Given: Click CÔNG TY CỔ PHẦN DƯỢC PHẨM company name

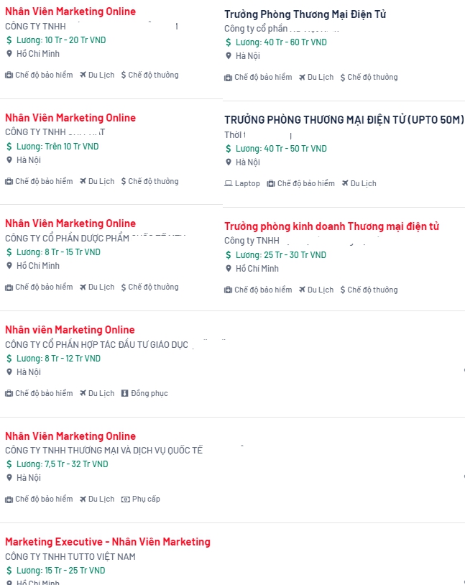Looking at the screenshot, I should coord(67,238).
